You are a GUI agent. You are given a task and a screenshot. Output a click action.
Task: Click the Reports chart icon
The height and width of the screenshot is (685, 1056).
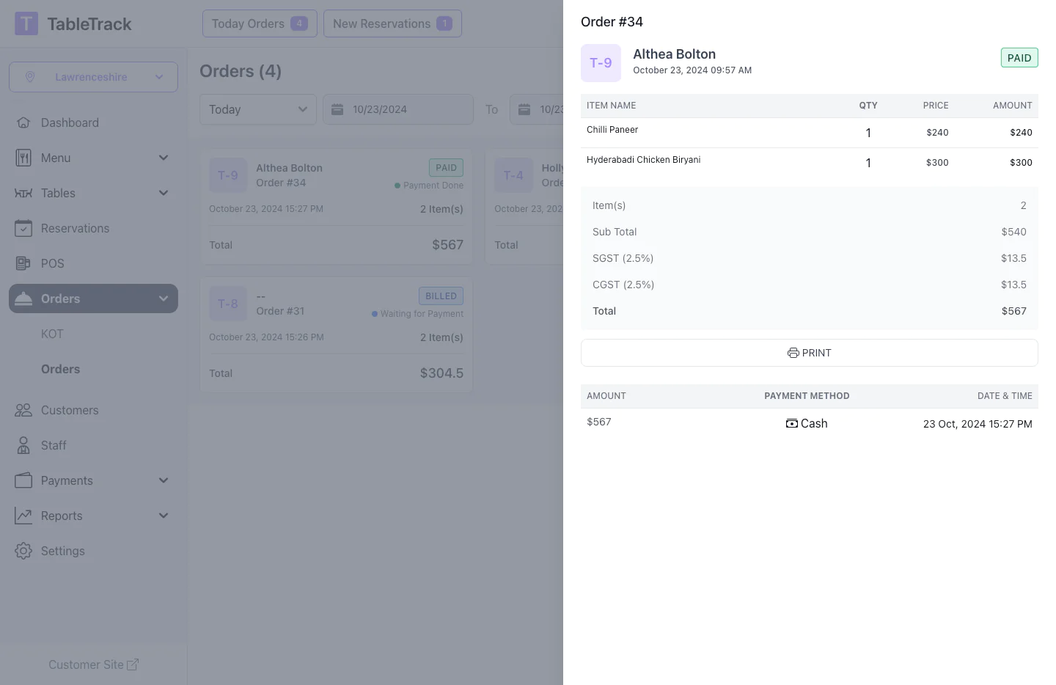tap(23, 516)
